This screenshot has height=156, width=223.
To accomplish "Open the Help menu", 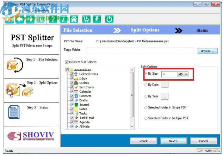I will click(28, 10).
